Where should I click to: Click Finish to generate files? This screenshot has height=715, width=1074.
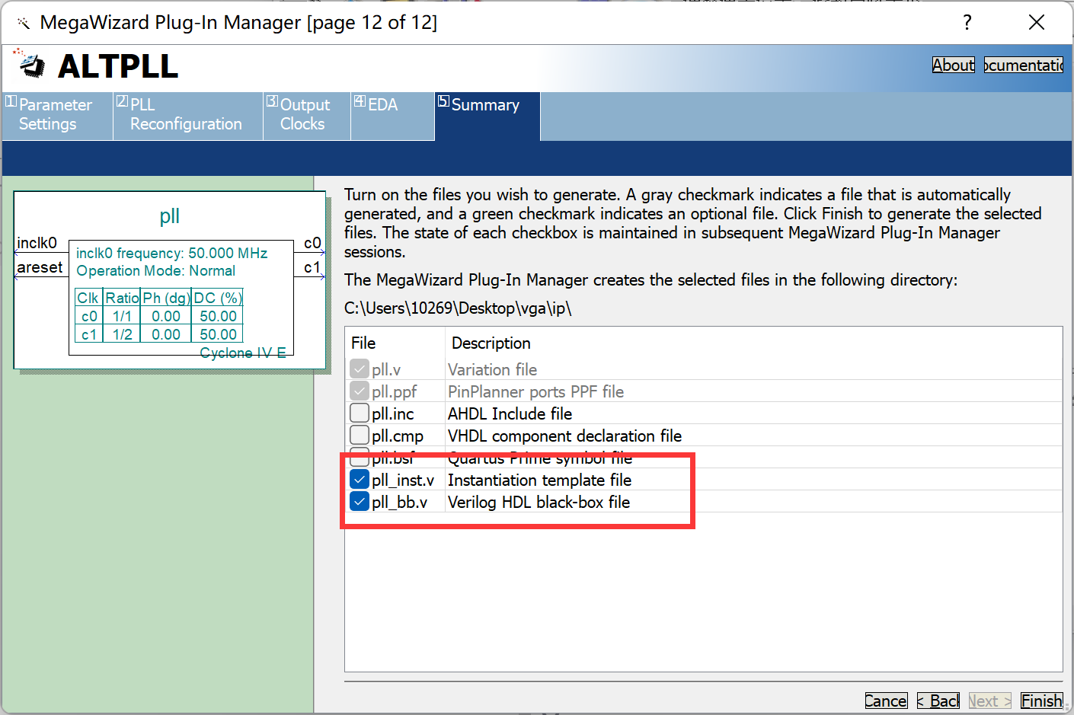pyautogui.click(x=1041, y=701)
